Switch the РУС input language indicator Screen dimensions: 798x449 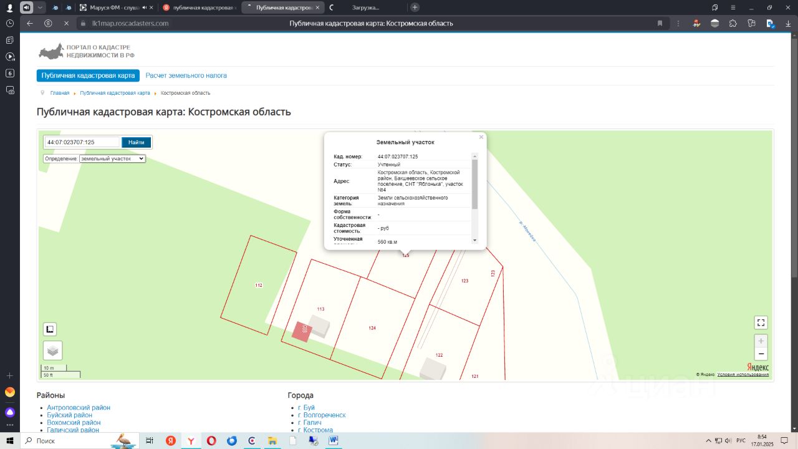click(x=741, y=441)
